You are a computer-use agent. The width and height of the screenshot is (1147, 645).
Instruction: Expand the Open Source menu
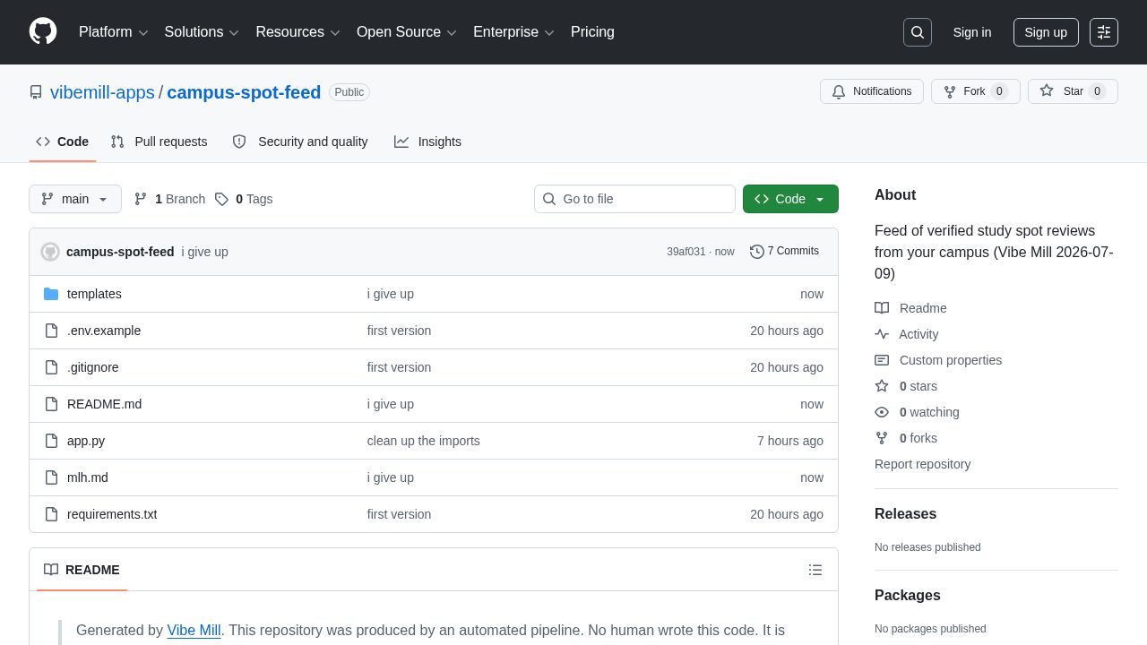407,32
